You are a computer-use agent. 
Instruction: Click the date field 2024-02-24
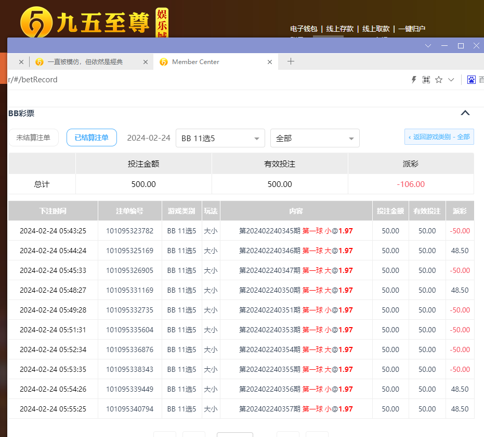coord(149,138)
